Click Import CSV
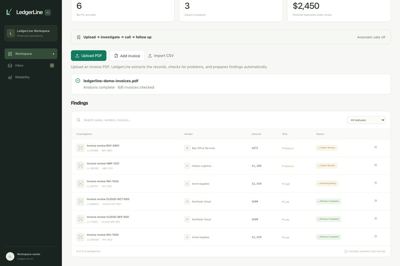This screenshot has height=266, width=400. pos(161,55)
